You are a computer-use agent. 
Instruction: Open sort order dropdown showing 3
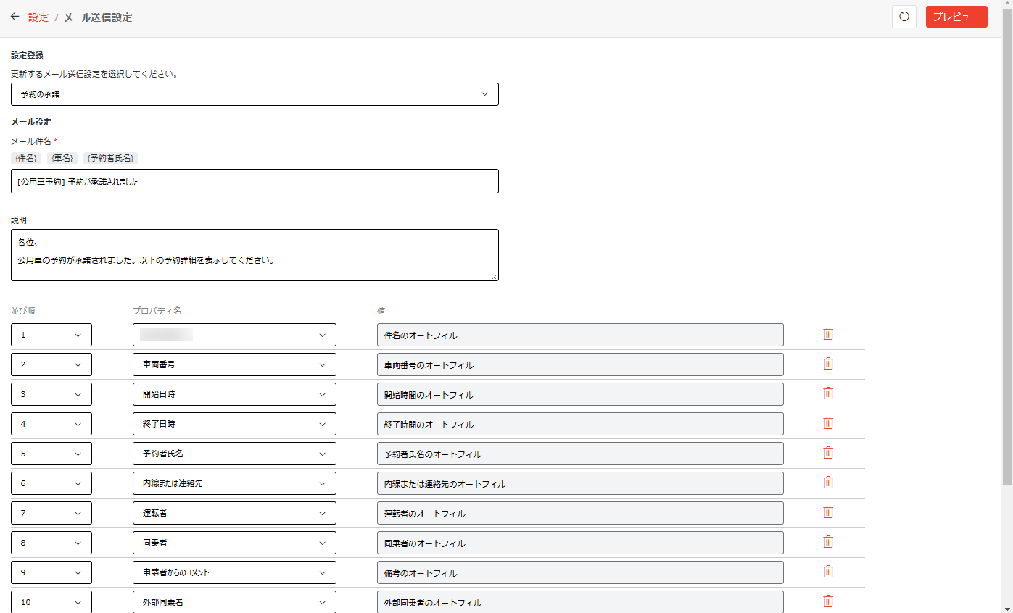51,394
